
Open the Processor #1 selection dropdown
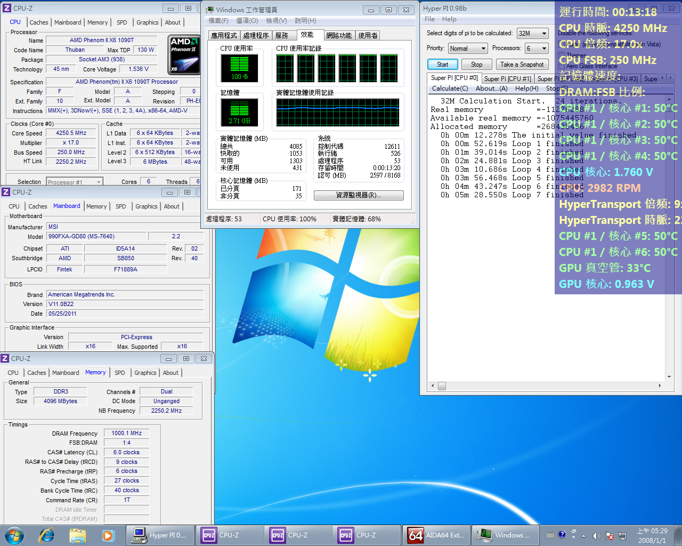click(74, 182)
